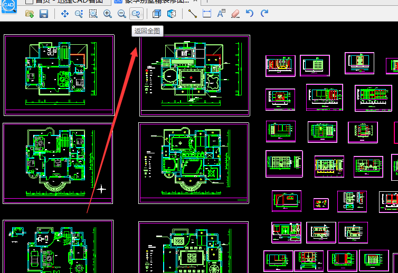
Task: Undo the last action
Action: [x=250, y=13]
